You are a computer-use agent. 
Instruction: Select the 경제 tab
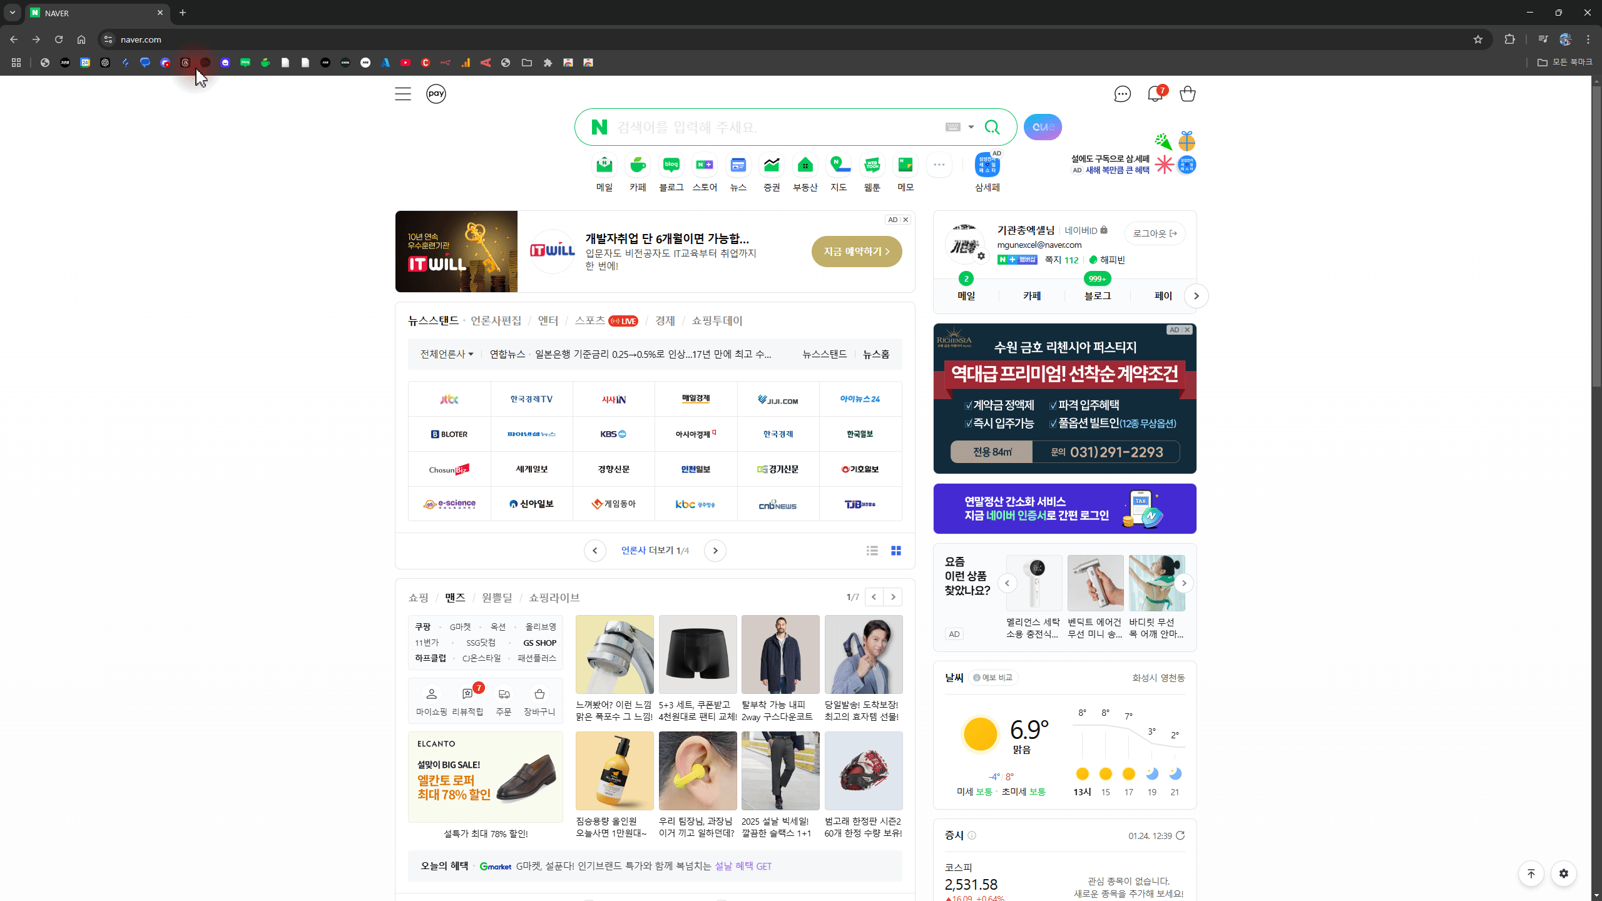(x=665, y=320)
